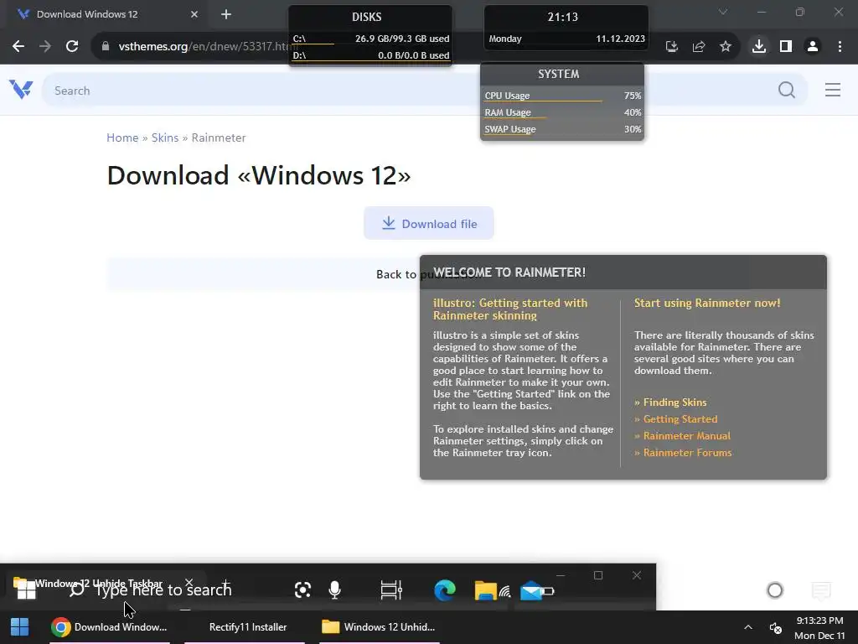This screenshot has height=644, width=858.
Task: Switch to Rectify11 Installer taskbar item
Action: click(x=245, y=627)
